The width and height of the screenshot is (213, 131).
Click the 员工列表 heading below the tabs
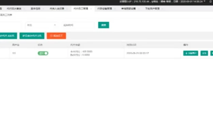(x=6, y=15)
